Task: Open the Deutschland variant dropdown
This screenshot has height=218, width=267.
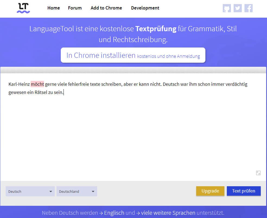Action: 77,191
